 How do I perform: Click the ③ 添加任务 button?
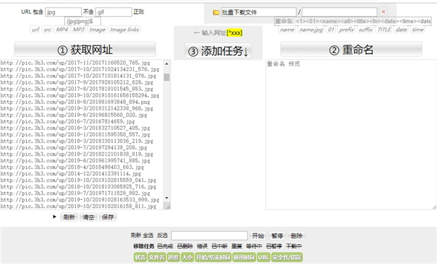[x=219, y=51]
